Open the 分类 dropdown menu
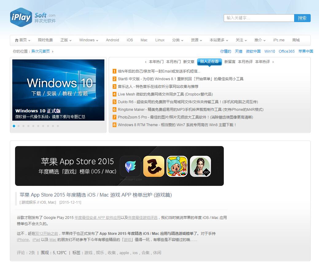The width and height of the screenshot is (319, 267). pyautogui.click(x=177, y=40)
